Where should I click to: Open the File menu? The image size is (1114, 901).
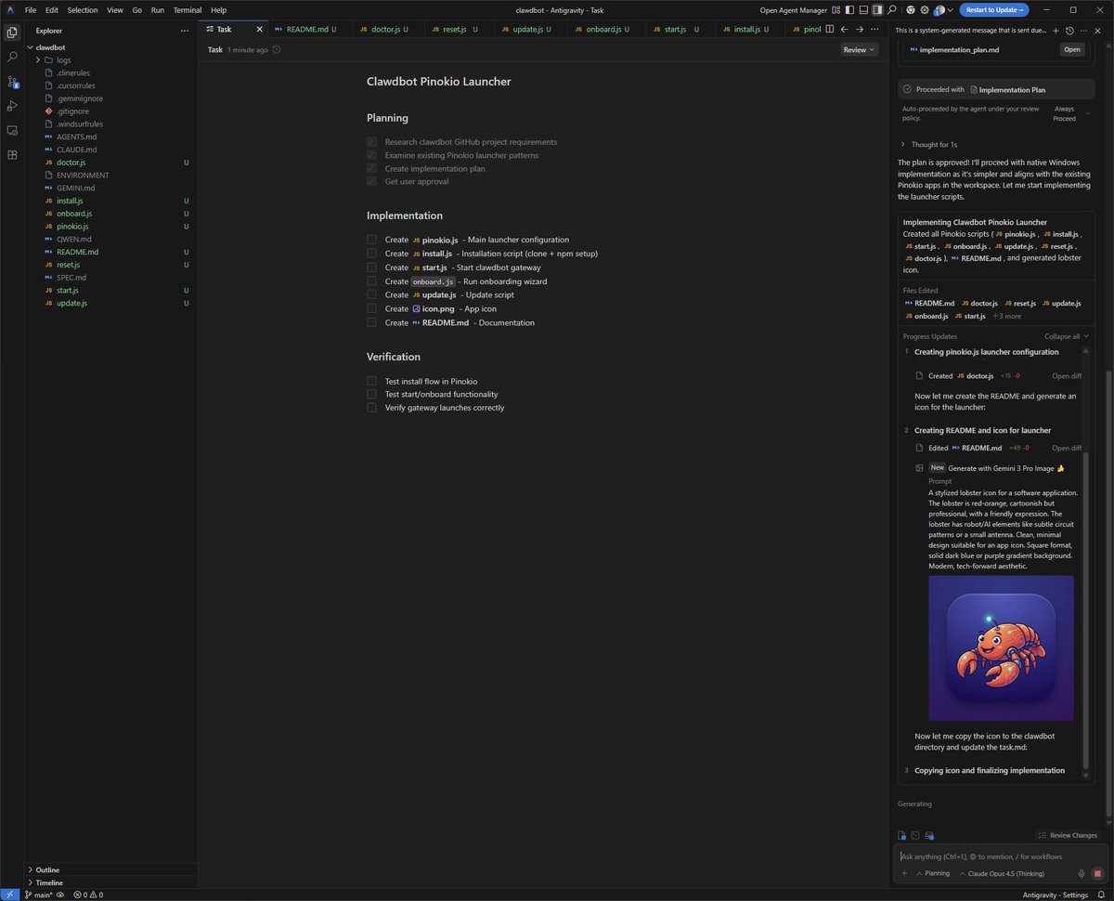pos(31,9)
